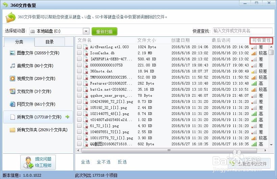Click the 全选 link
This screenshot has width=277, height=179.
(x=86, y=162)
